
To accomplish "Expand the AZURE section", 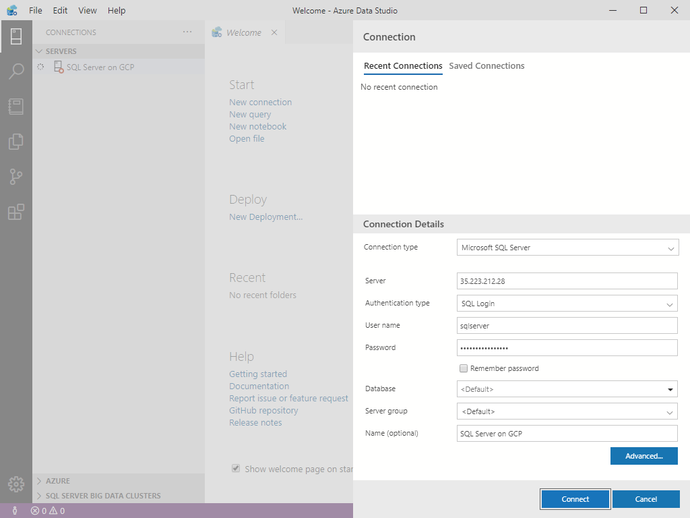I will point(57,480).
